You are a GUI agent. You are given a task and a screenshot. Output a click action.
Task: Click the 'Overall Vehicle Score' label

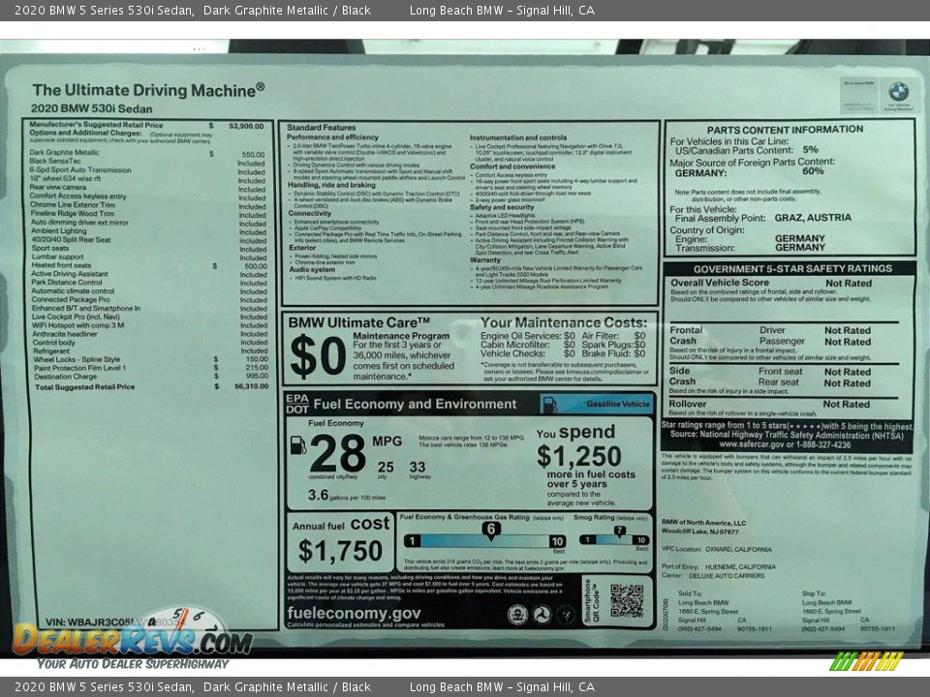(720, 283)
